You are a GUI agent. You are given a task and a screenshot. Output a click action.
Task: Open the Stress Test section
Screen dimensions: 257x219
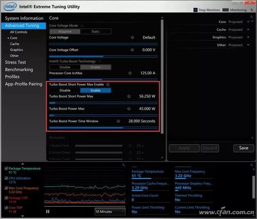[x=15, y=62]
